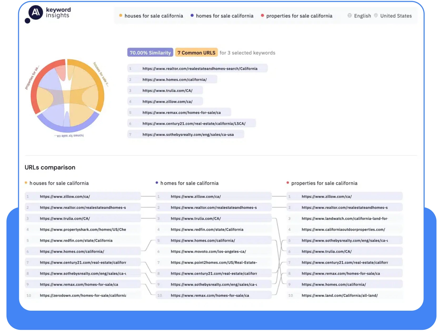Open common URL trulia.com/CA/
Screen dimensions: 443x332
pyautogui.click(x=165, y=90)
